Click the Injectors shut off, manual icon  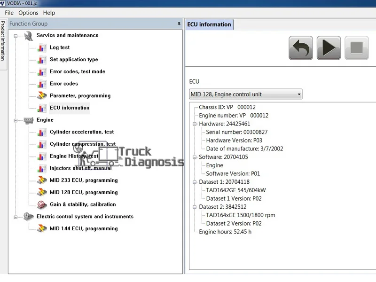tap(43, 168)
